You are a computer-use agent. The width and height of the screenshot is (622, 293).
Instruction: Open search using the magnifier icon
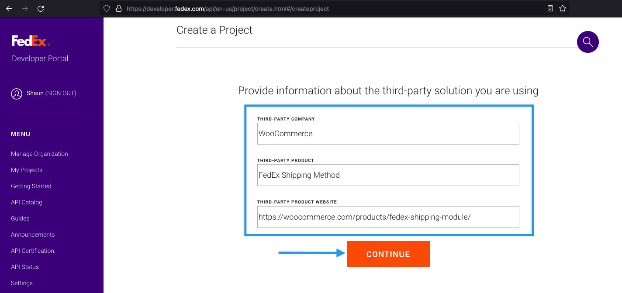pos(587,42)
